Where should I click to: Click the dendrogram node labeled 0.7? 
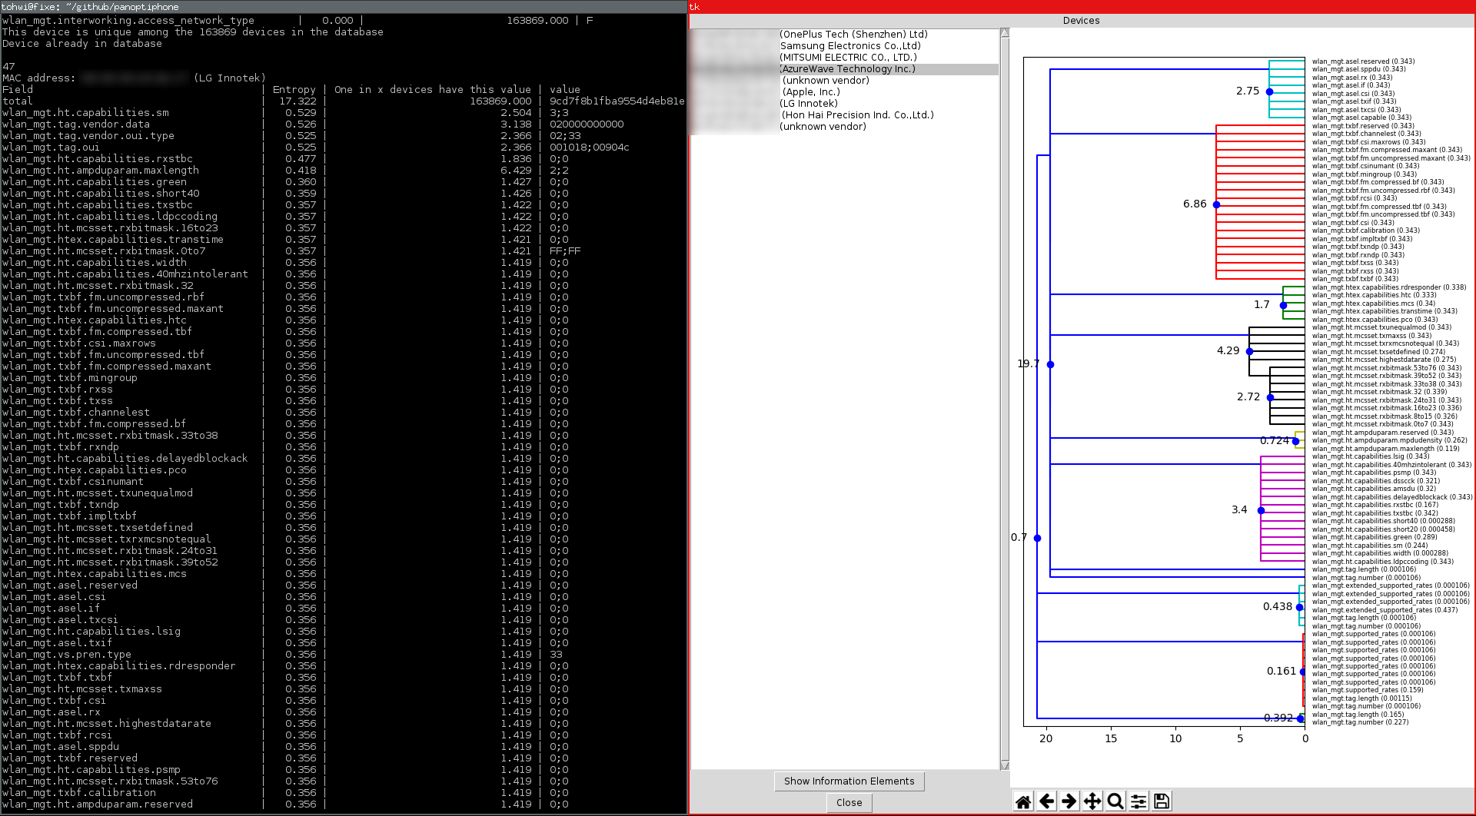pos(1037,538)
